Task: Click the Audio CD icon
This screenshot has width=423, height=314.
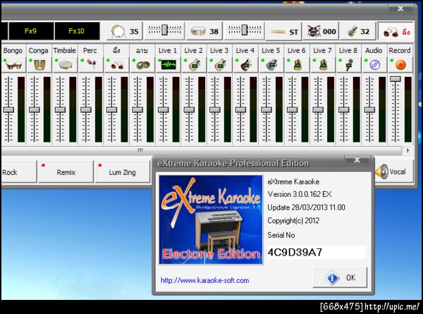Action: tap(374, 65)
